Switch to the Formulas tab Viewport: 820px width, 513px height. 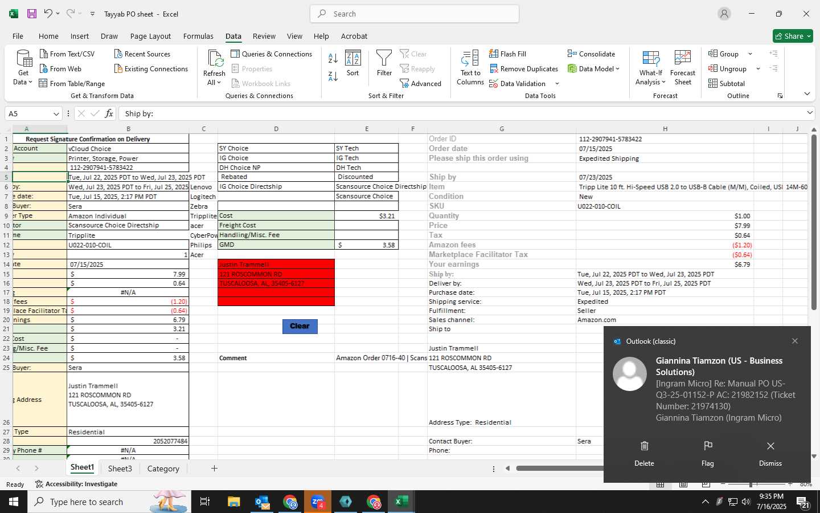198,36
